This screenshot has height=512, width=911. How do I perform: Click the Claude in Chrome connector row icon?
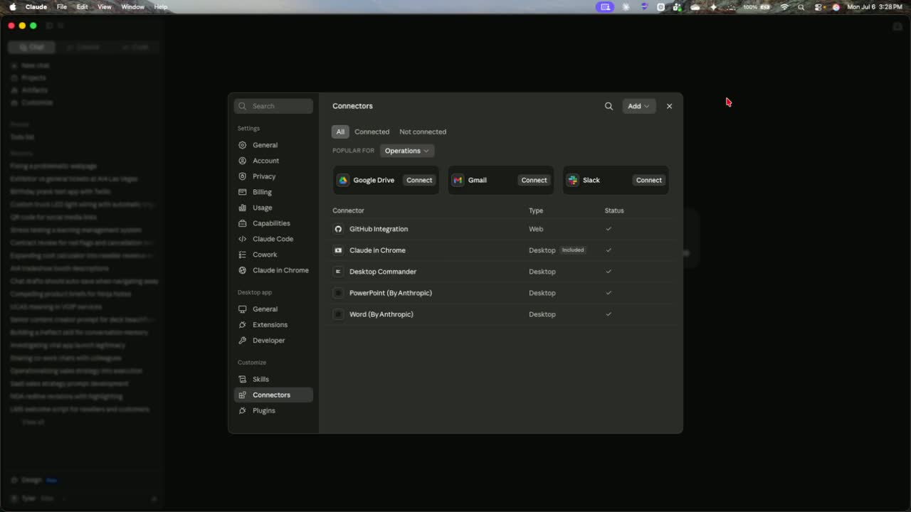338,250
